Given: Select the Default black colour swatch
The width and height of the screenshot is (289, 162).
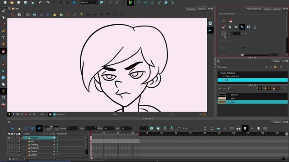Looking at the screenshot, I should coord(222,95).
